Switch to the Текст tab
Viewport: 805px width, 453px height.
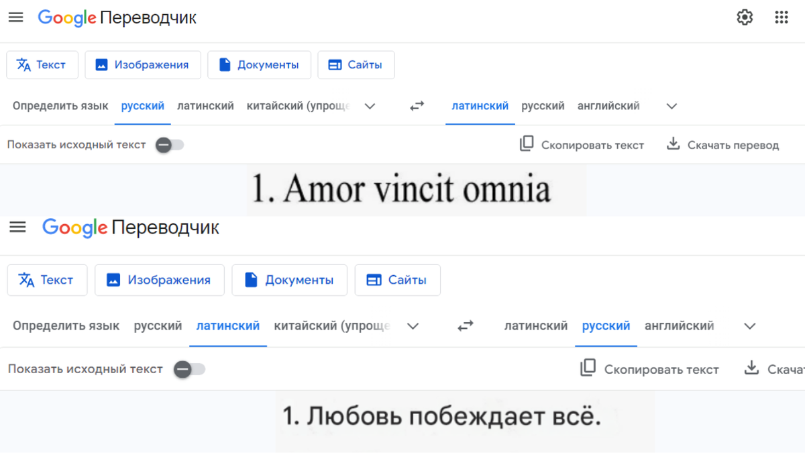pos(42,64)
